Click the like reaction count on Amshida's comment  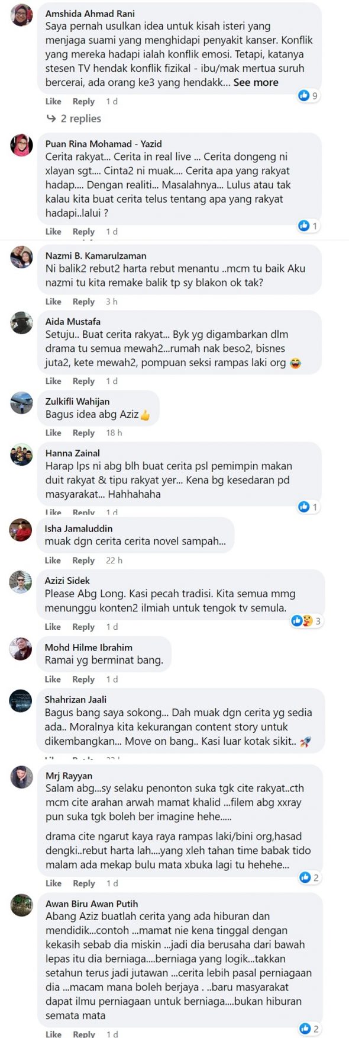click(x=309, y=95)
